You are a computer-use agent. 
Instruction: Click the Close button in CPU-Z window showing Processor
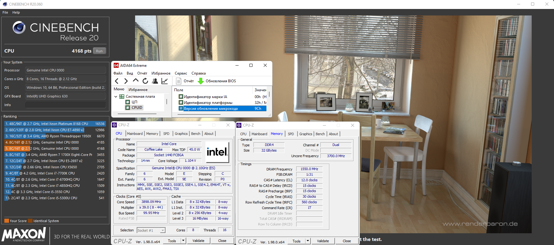coord(222,241)
